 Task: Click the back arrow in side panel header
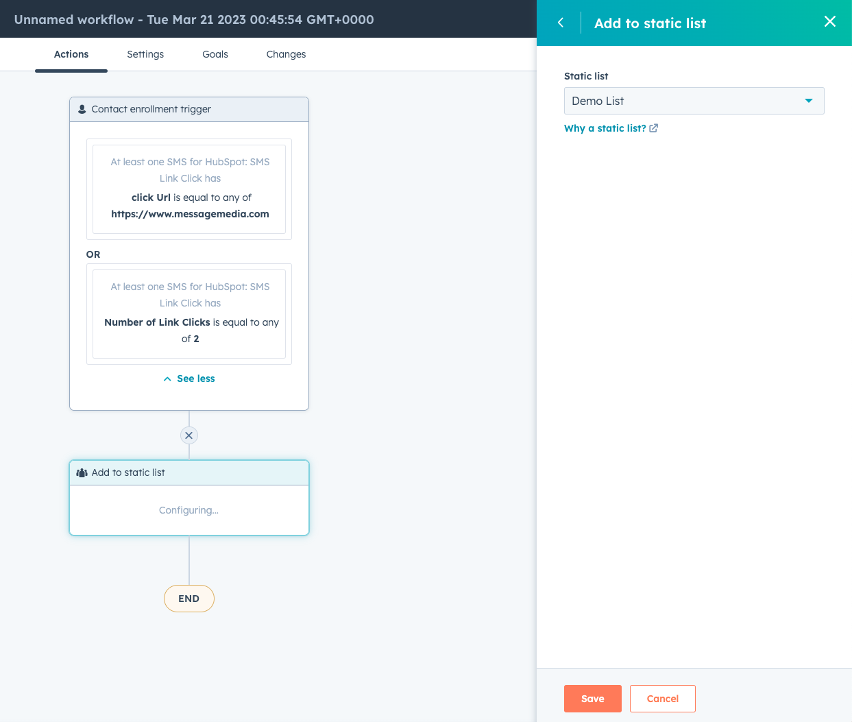(561, 23)
